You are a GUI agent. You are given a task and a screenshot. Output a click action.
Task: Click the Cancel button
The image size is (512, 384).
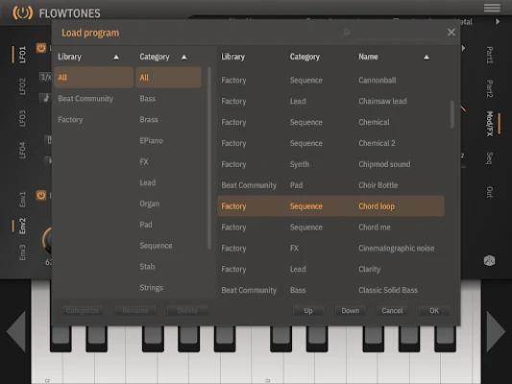(x=392, y=311)
